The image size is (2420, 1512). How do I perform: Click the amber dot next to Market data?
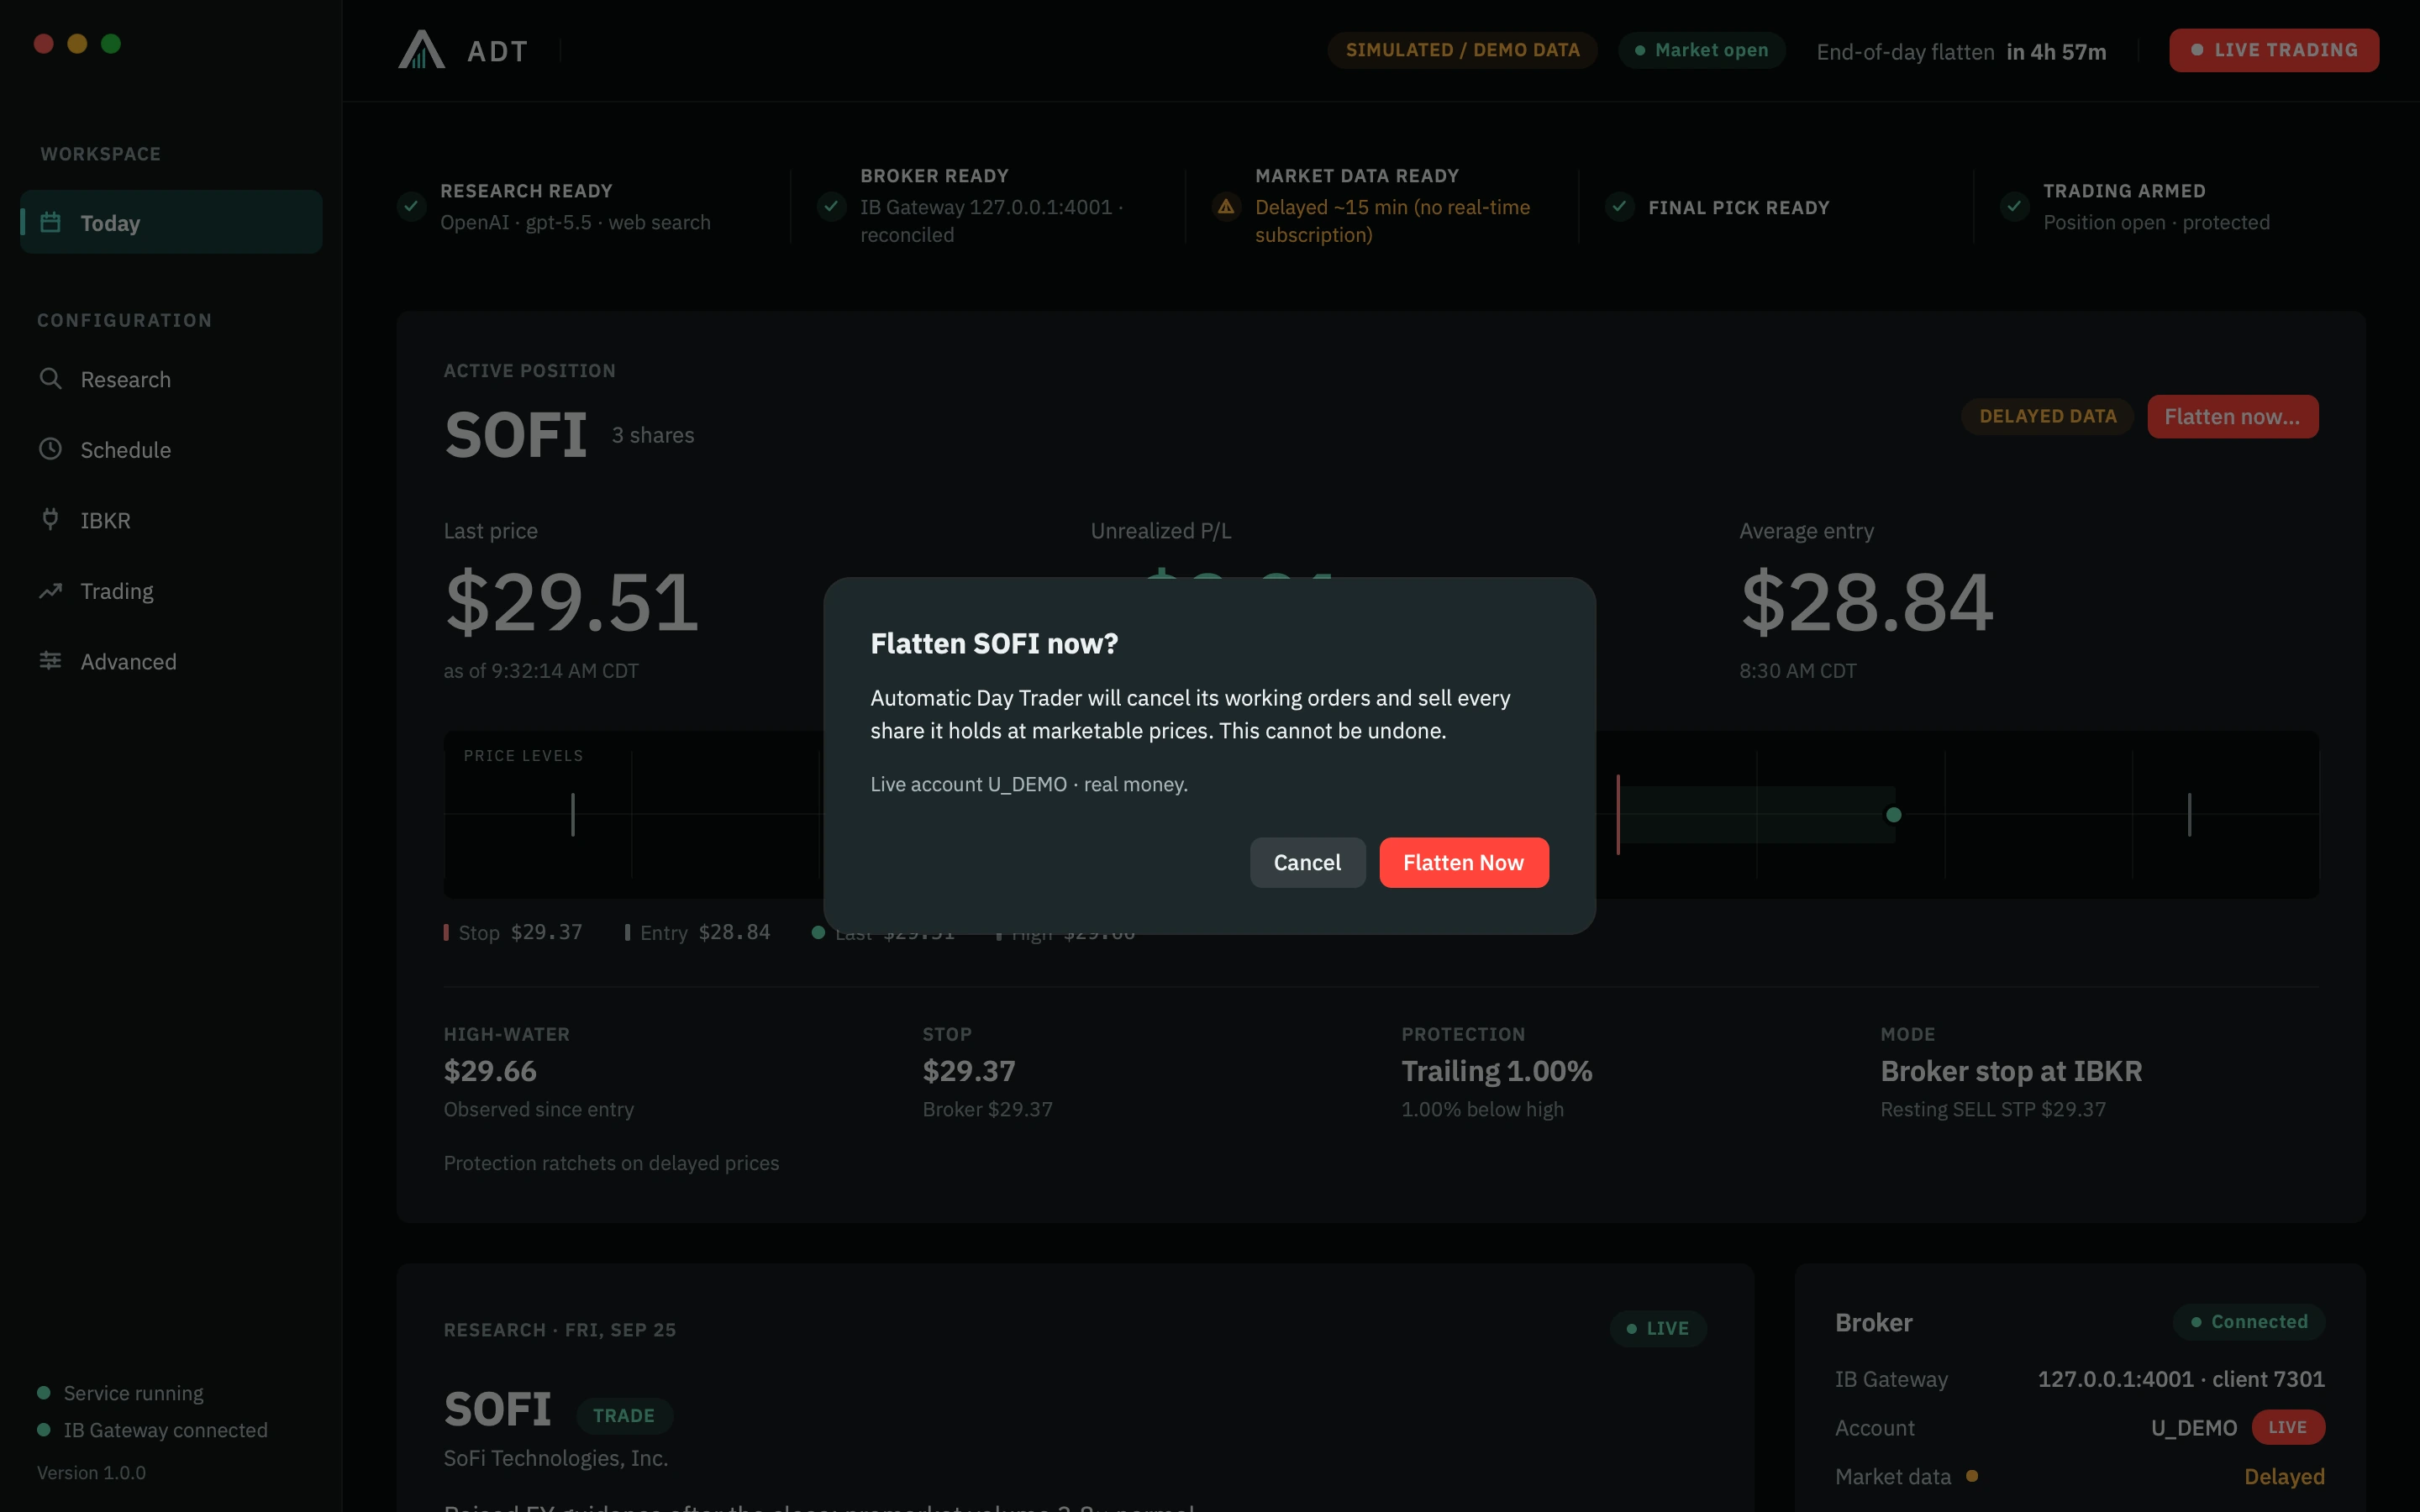1972,1475
